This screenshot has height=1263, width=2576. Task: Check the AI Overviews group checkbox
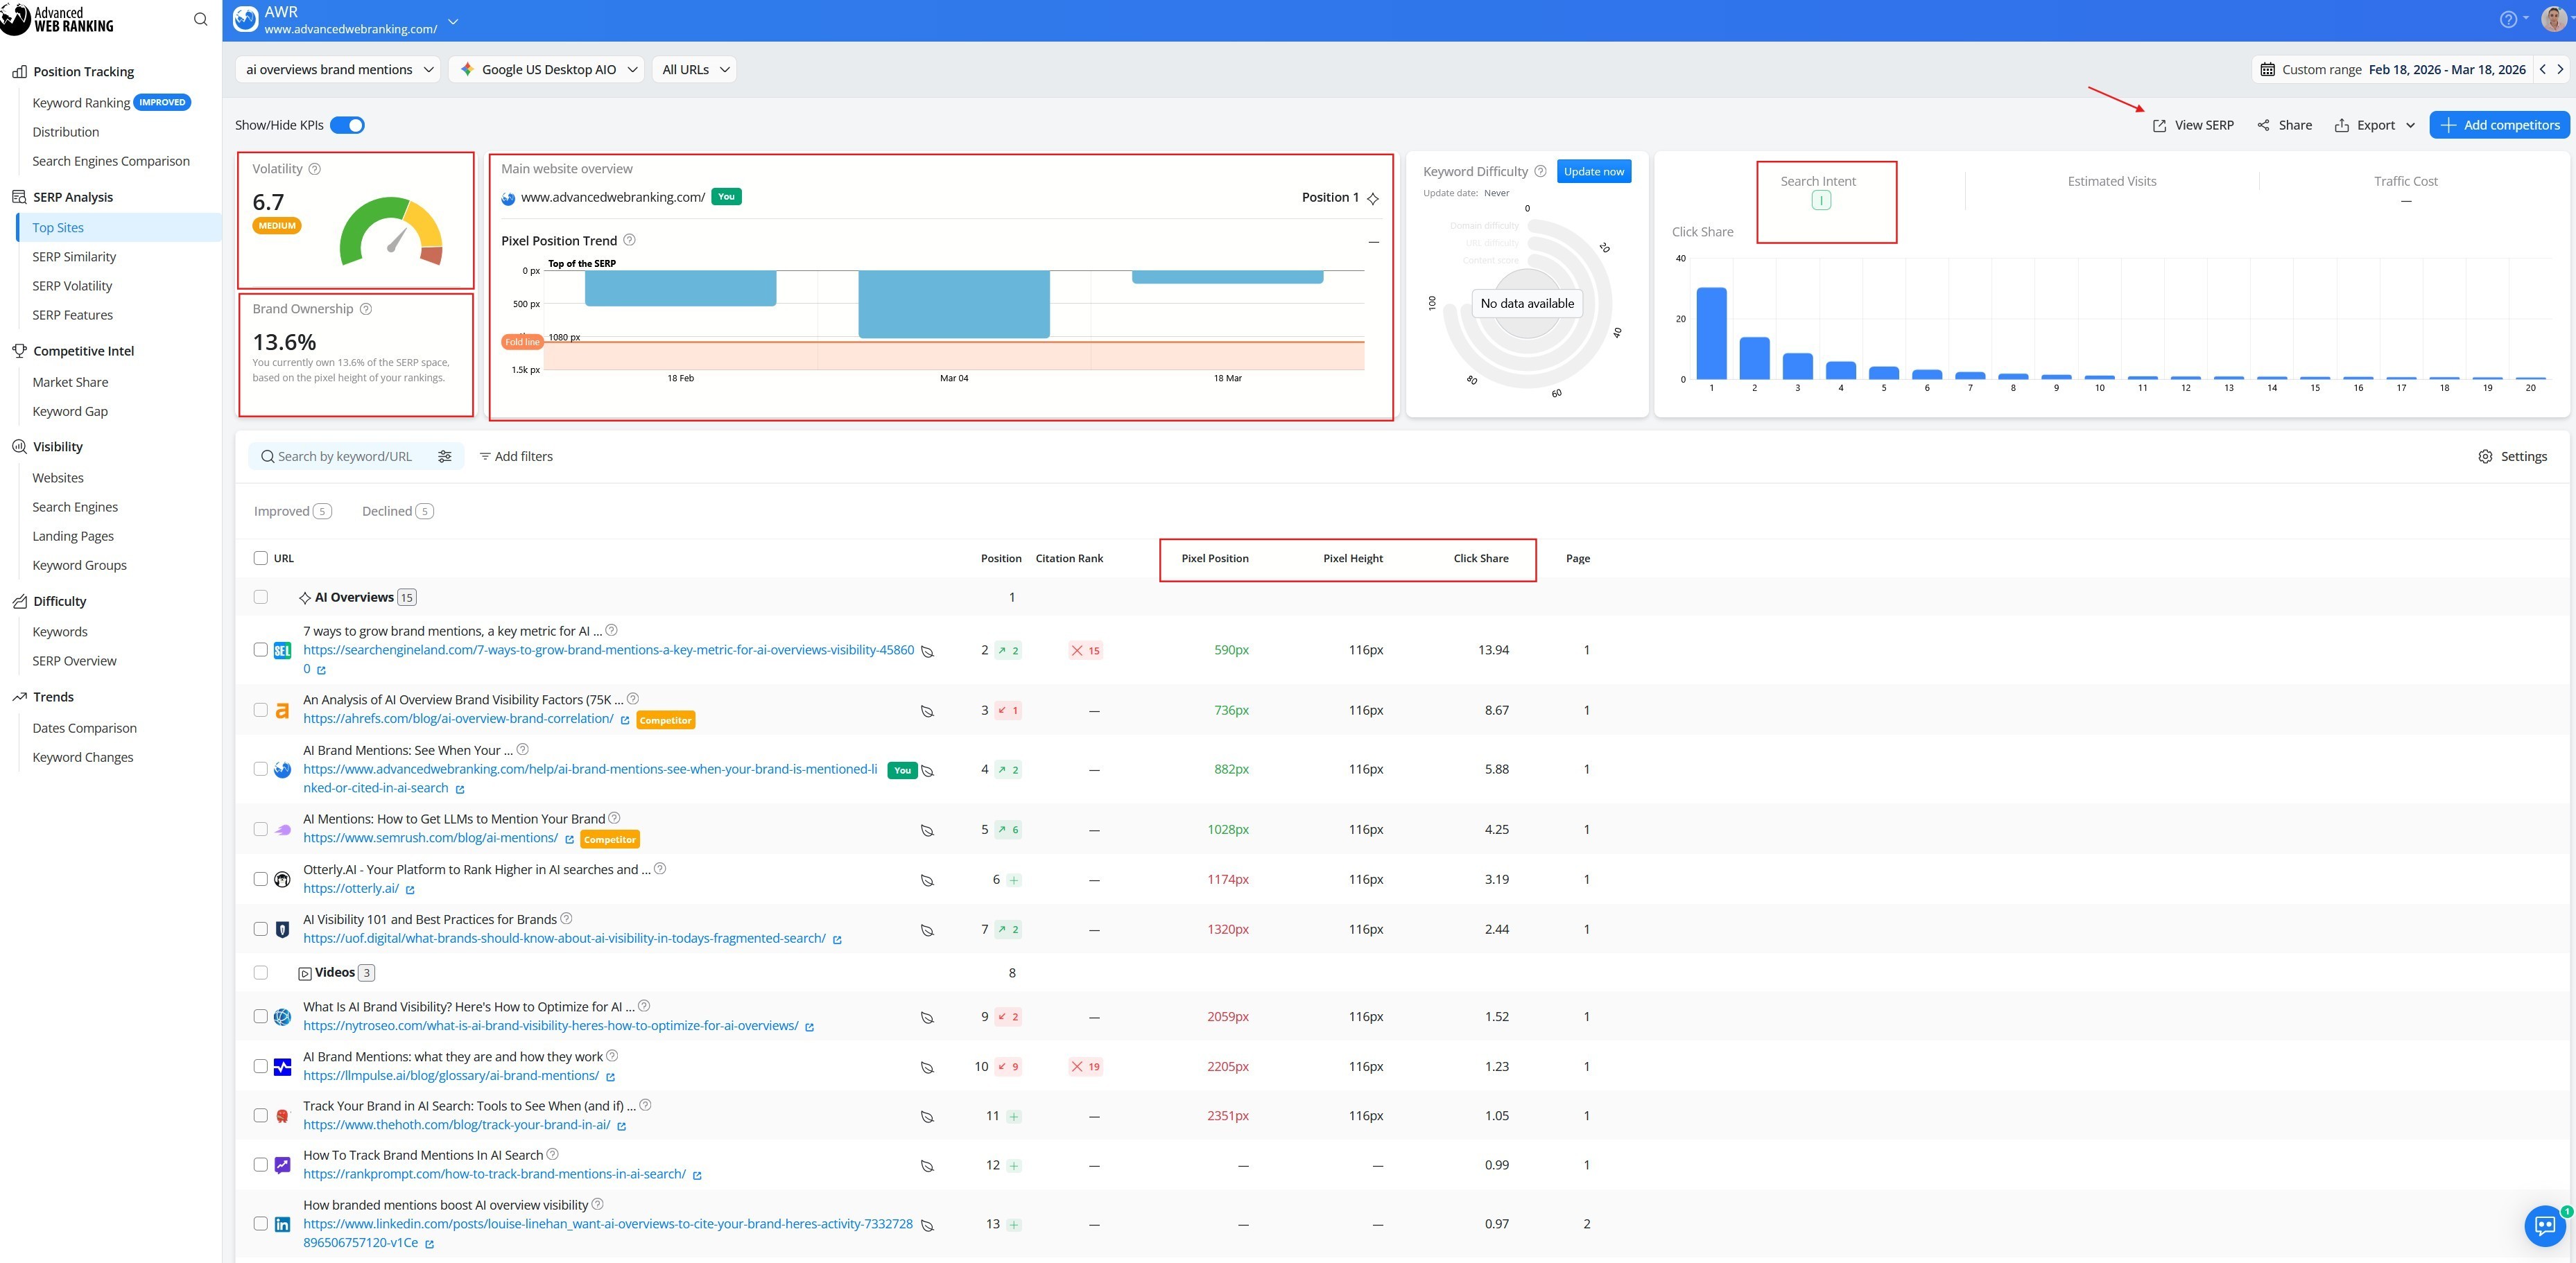point(261,597)
